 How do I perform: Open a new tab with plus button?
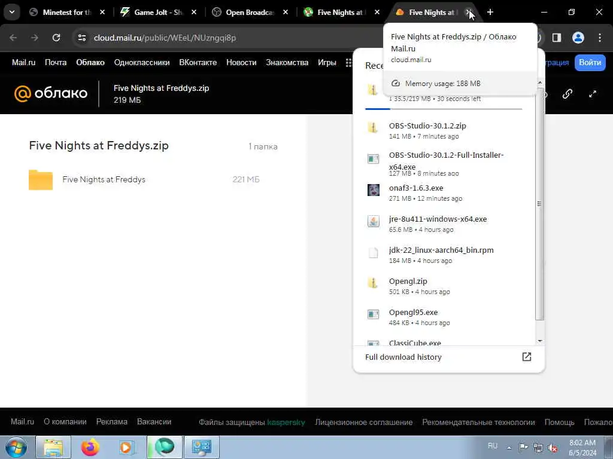tap(490, 13)
